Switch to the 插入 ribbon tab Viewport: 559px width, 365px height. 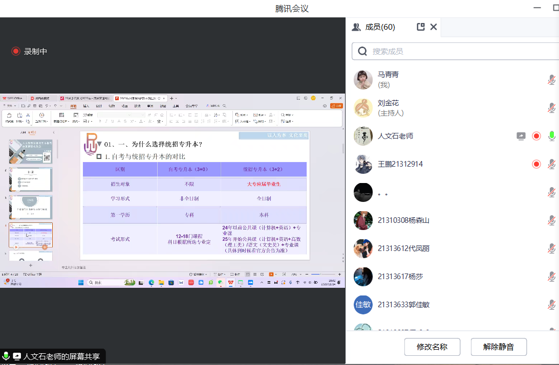point(86,106)
